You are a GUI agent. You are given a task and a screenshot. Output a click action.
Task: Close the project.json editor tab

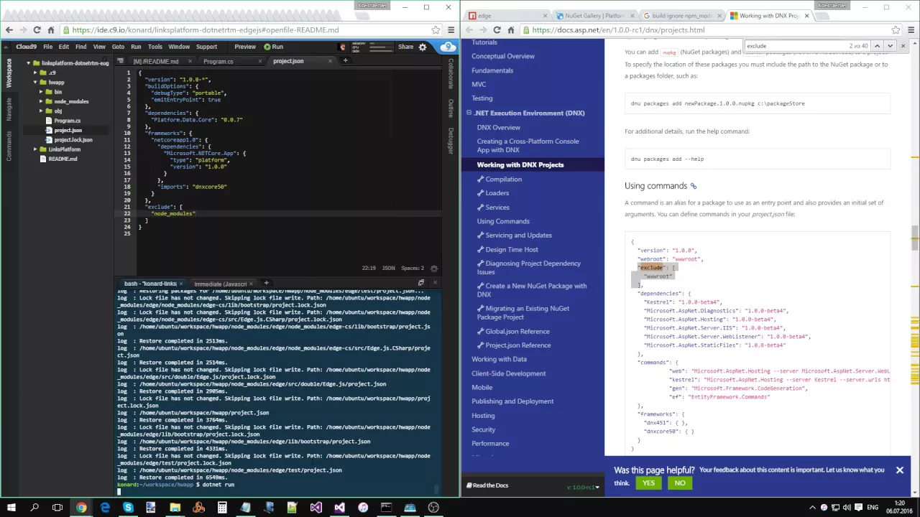(x=330, y=61)
